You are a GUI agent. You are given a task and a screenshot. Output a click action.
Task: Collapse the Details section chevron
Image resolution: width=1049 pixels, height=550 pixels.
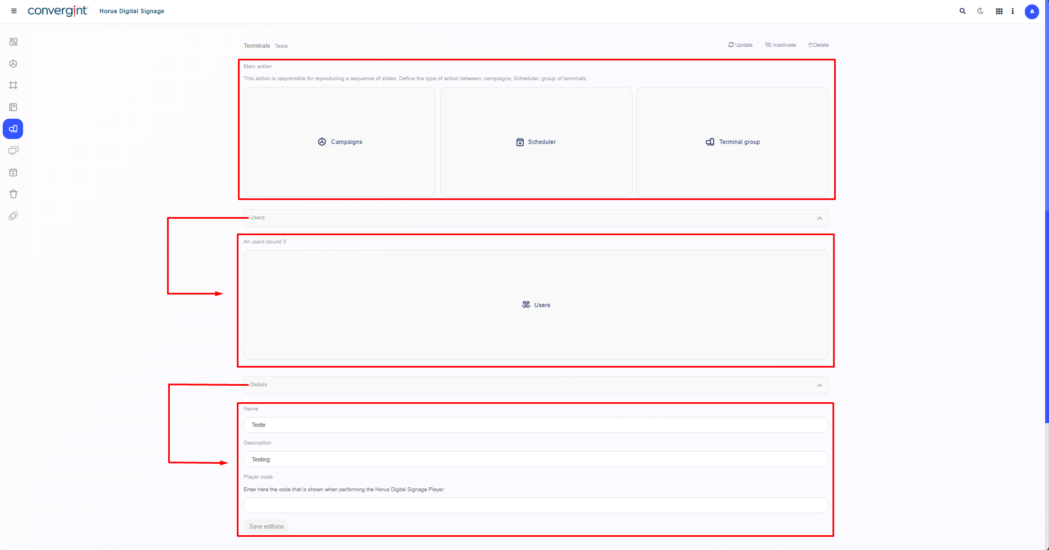click(819, 385)
